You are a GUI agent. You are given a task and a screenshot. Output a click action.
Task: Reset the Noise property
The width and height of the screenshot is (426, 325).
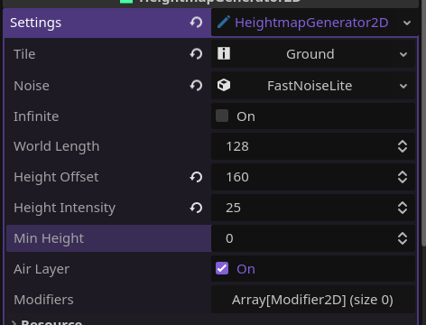(196, 86)
